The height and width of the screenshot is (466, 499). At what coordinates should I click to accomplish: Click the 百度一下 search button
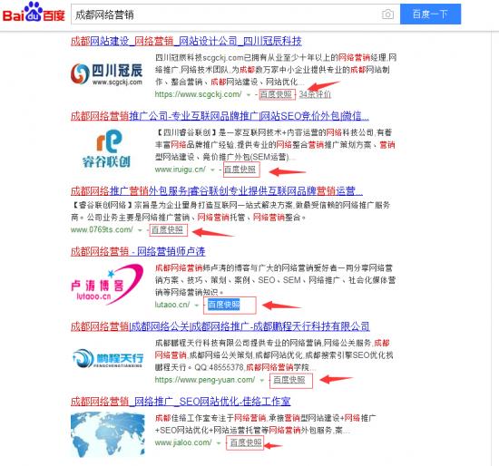430,14
